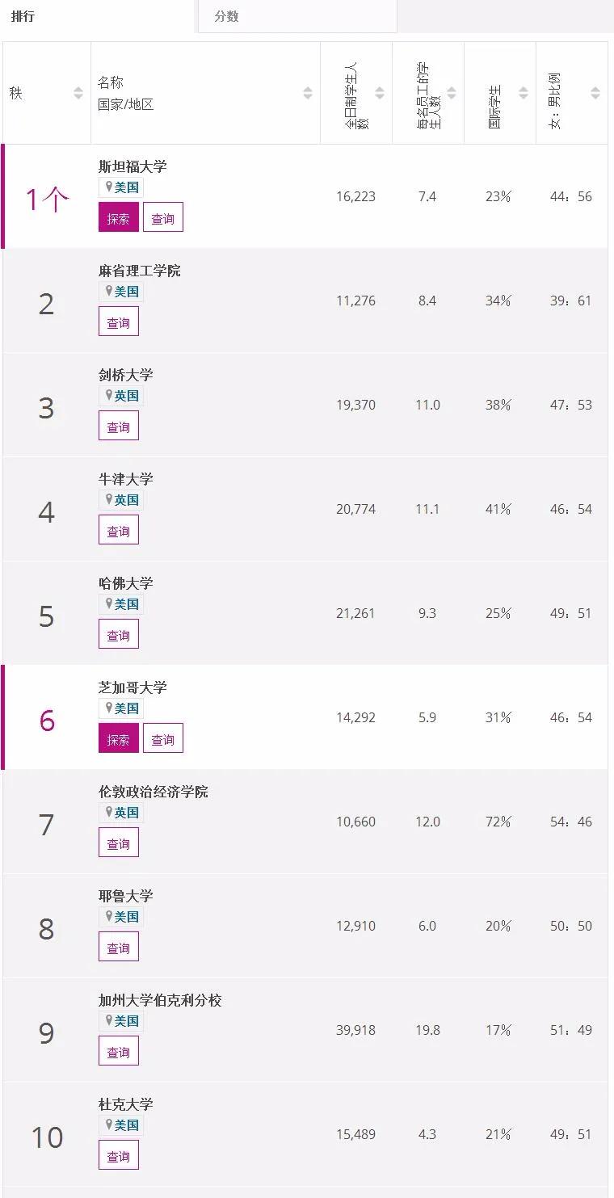Click Stanford's 美国 location pin tag
This screenshot has height=1198, width=614.
tap(121, 187)
